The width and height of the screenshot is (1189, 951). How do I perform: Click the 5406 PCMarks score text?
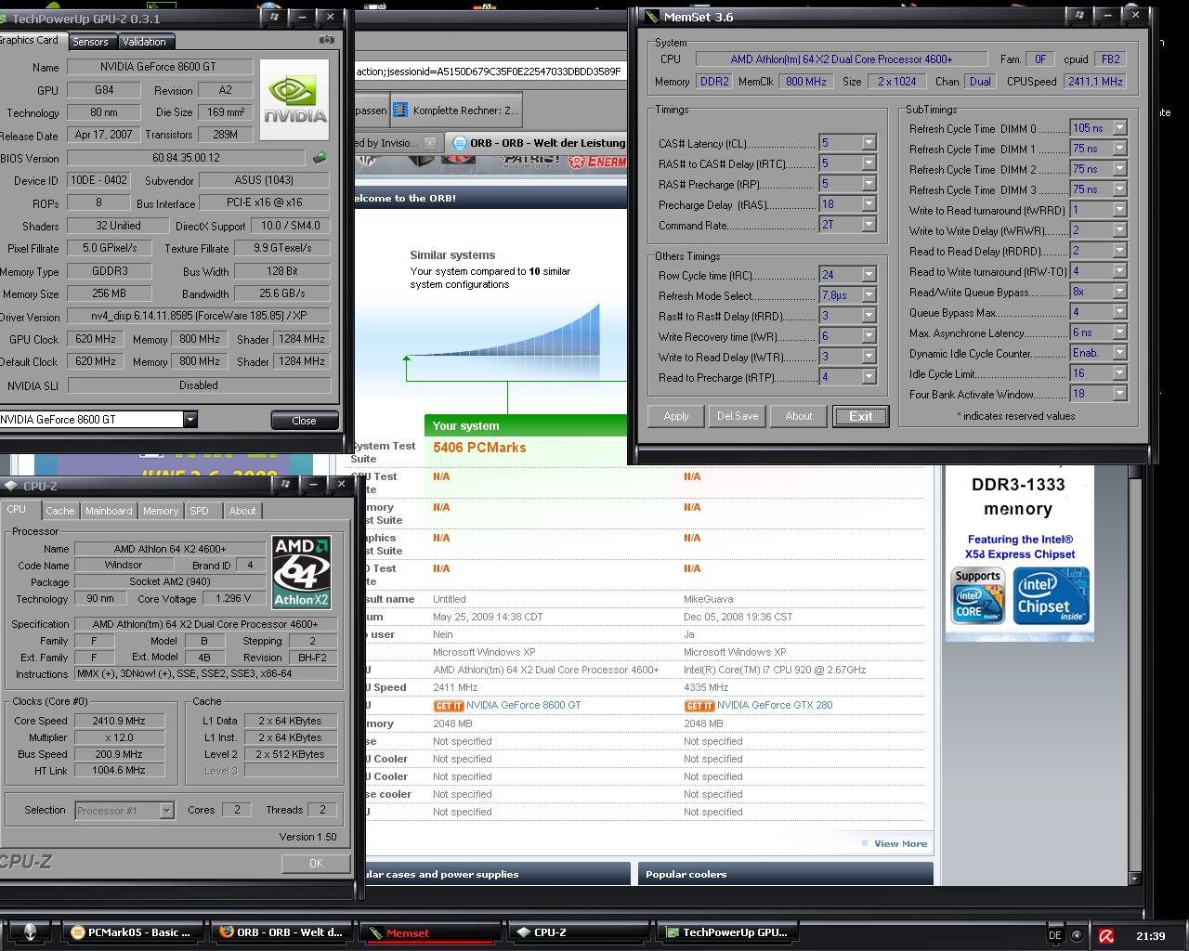coord(479,448)
